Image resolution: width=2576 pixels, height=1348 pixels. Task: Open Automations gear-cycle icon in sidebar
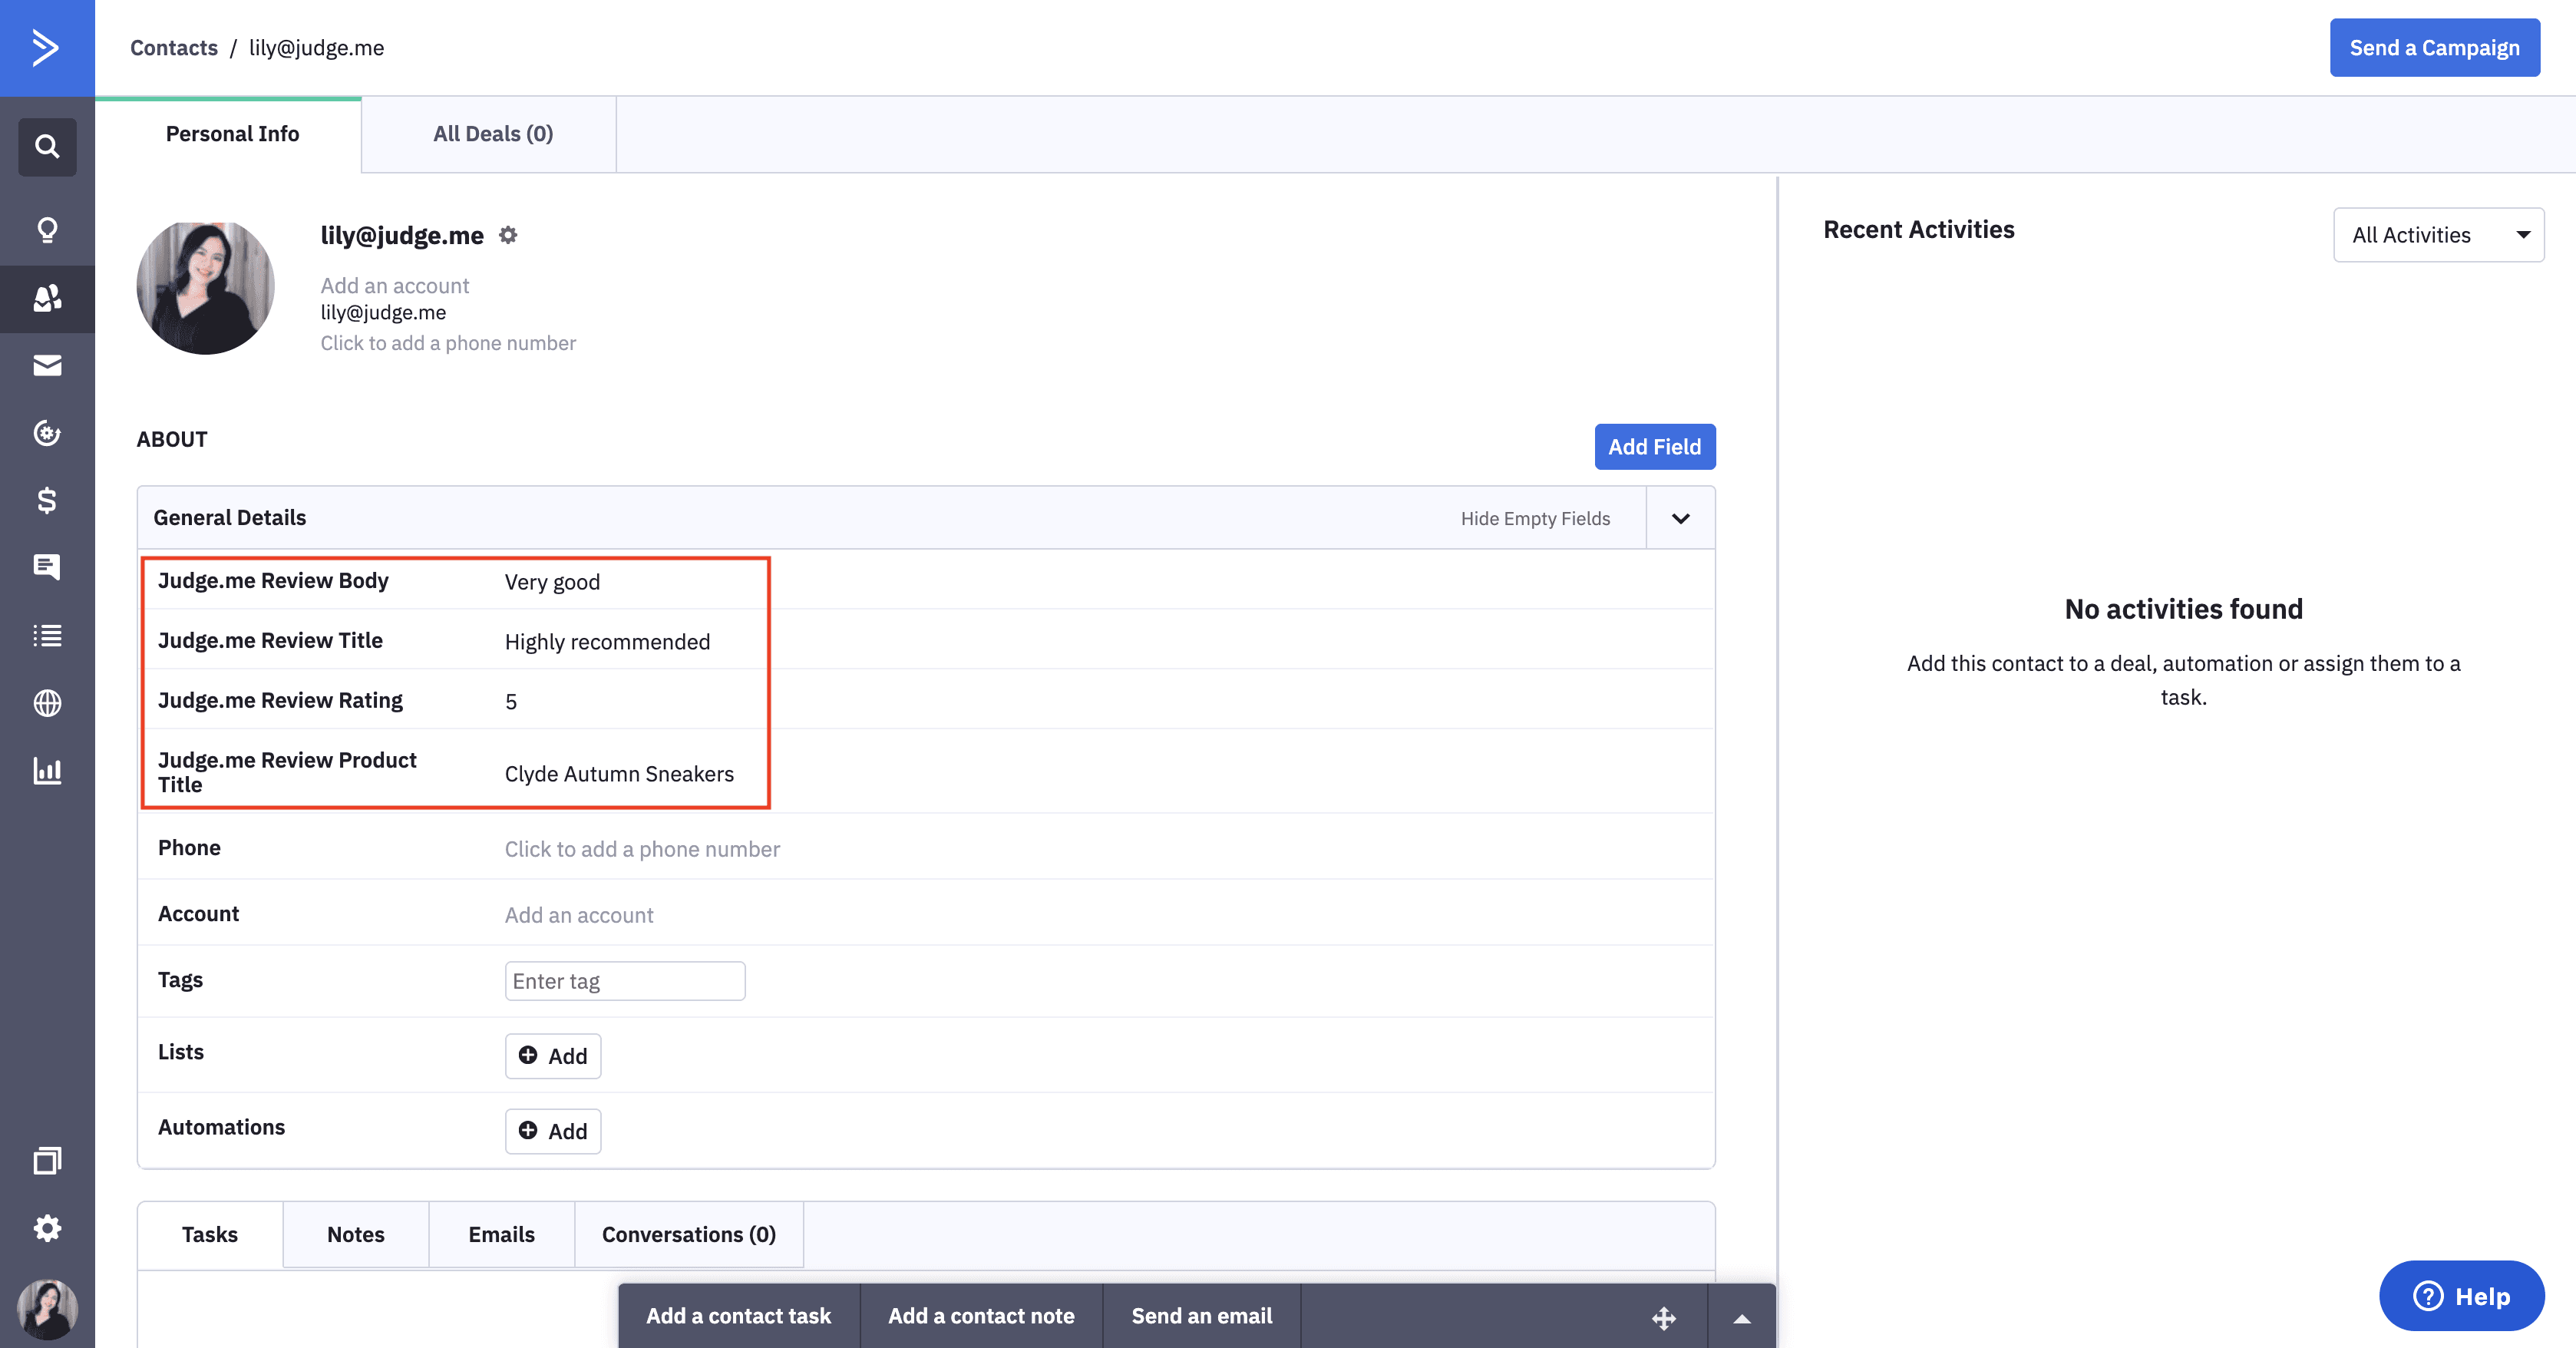[x=47, y=433]
